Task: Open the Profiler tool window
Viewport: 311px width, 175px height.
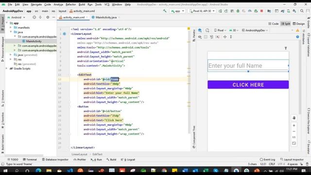Action: coord(80,159)
